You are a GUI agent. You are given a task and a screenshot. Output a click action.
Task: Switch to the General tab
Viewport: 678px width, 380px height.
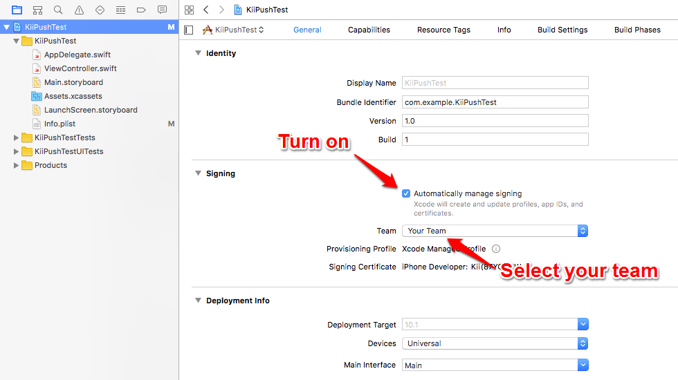[307, 30]
